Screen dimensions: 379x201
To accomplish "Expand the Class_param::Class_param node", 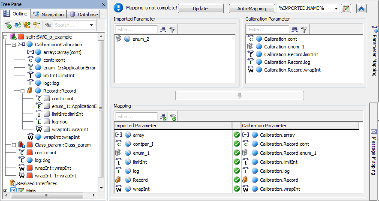I will [14, 145].
